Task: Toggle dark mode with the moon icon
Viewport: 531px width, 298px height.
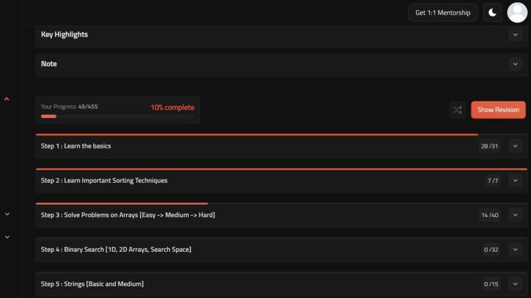Action: tap(493, 13)
